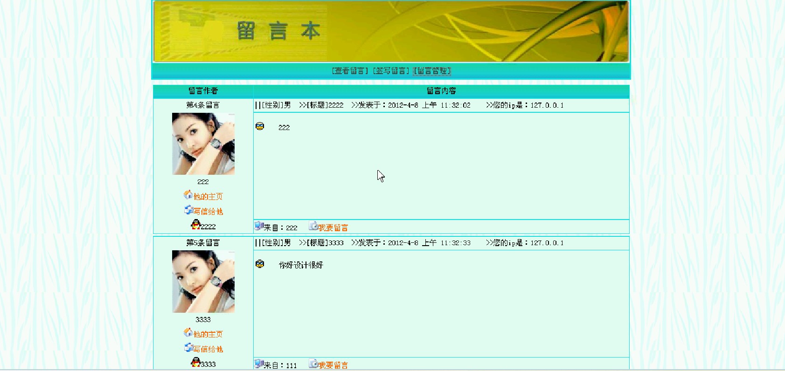
Task: Click QQ number text 2222
Action: pos(208,227)
